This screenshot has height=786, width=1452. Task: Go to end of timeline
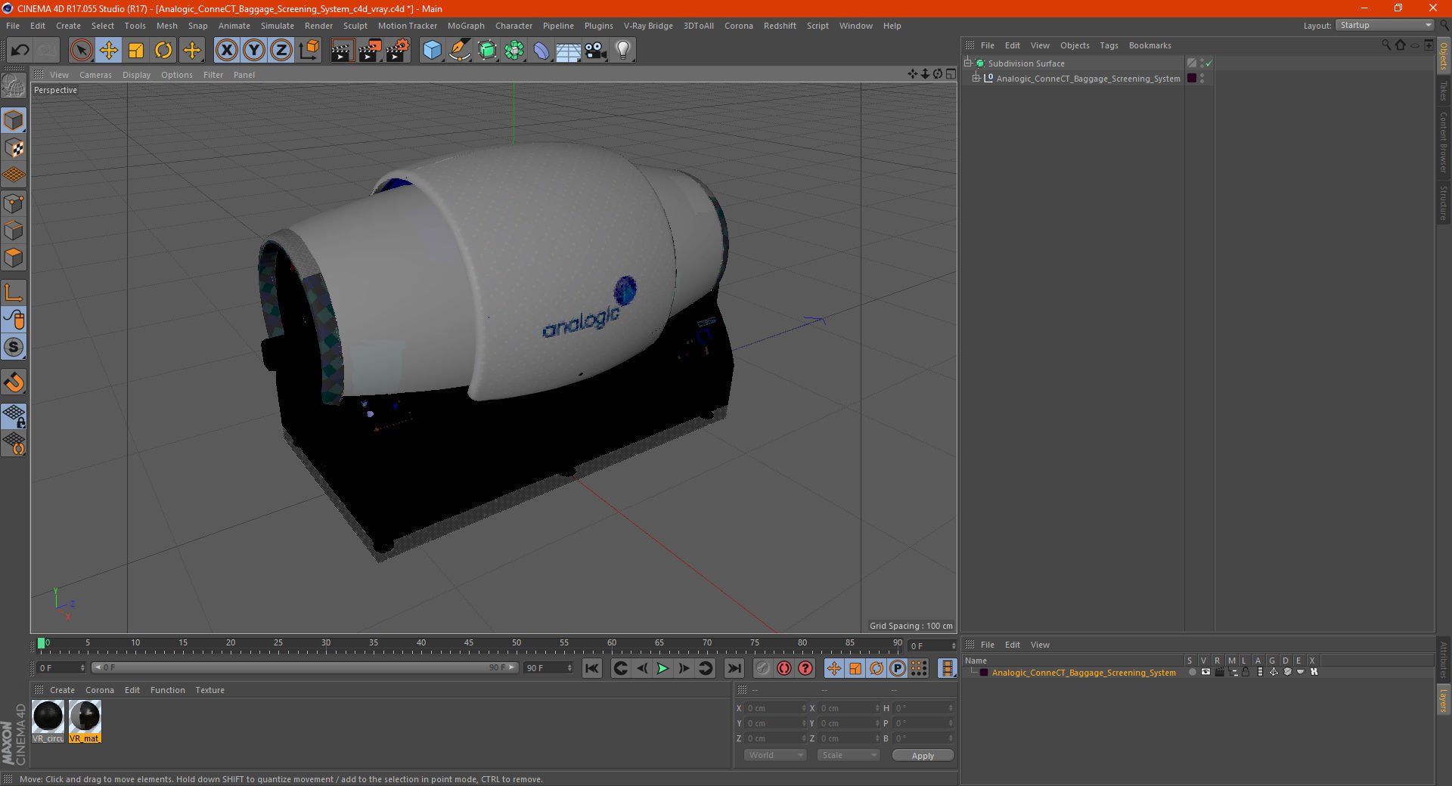pos(734,668)
